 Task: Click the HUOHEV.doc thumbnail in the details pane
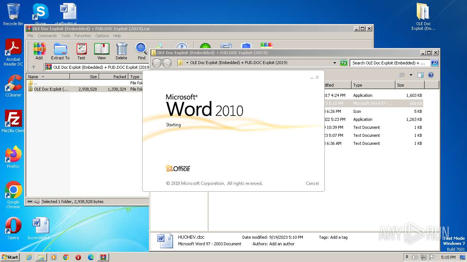click(x=165, y=241)
